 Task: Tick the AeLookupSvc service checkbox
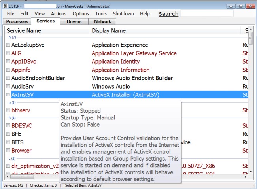pos(8,45)
